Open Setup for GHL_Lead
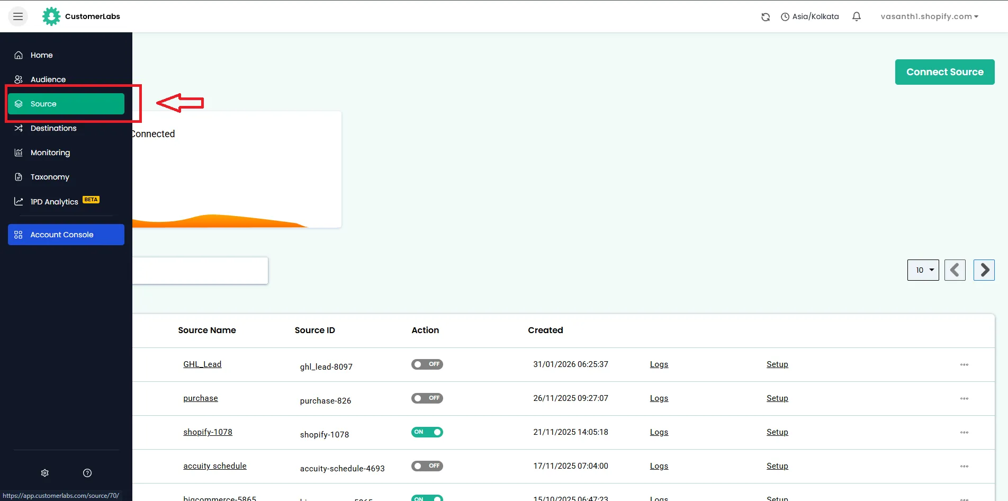 point(777,364)
